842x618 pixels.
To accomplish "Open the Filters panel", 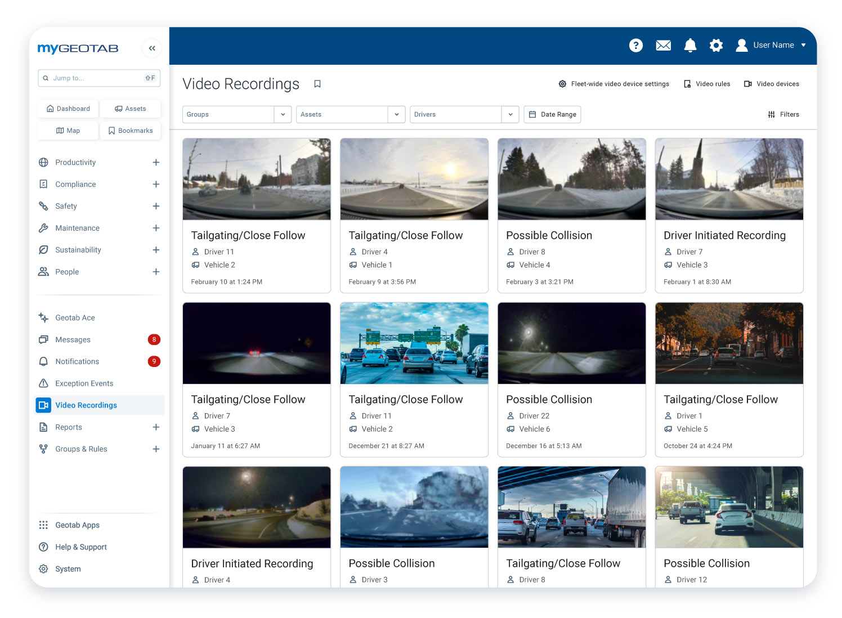I will click(783, 114).
